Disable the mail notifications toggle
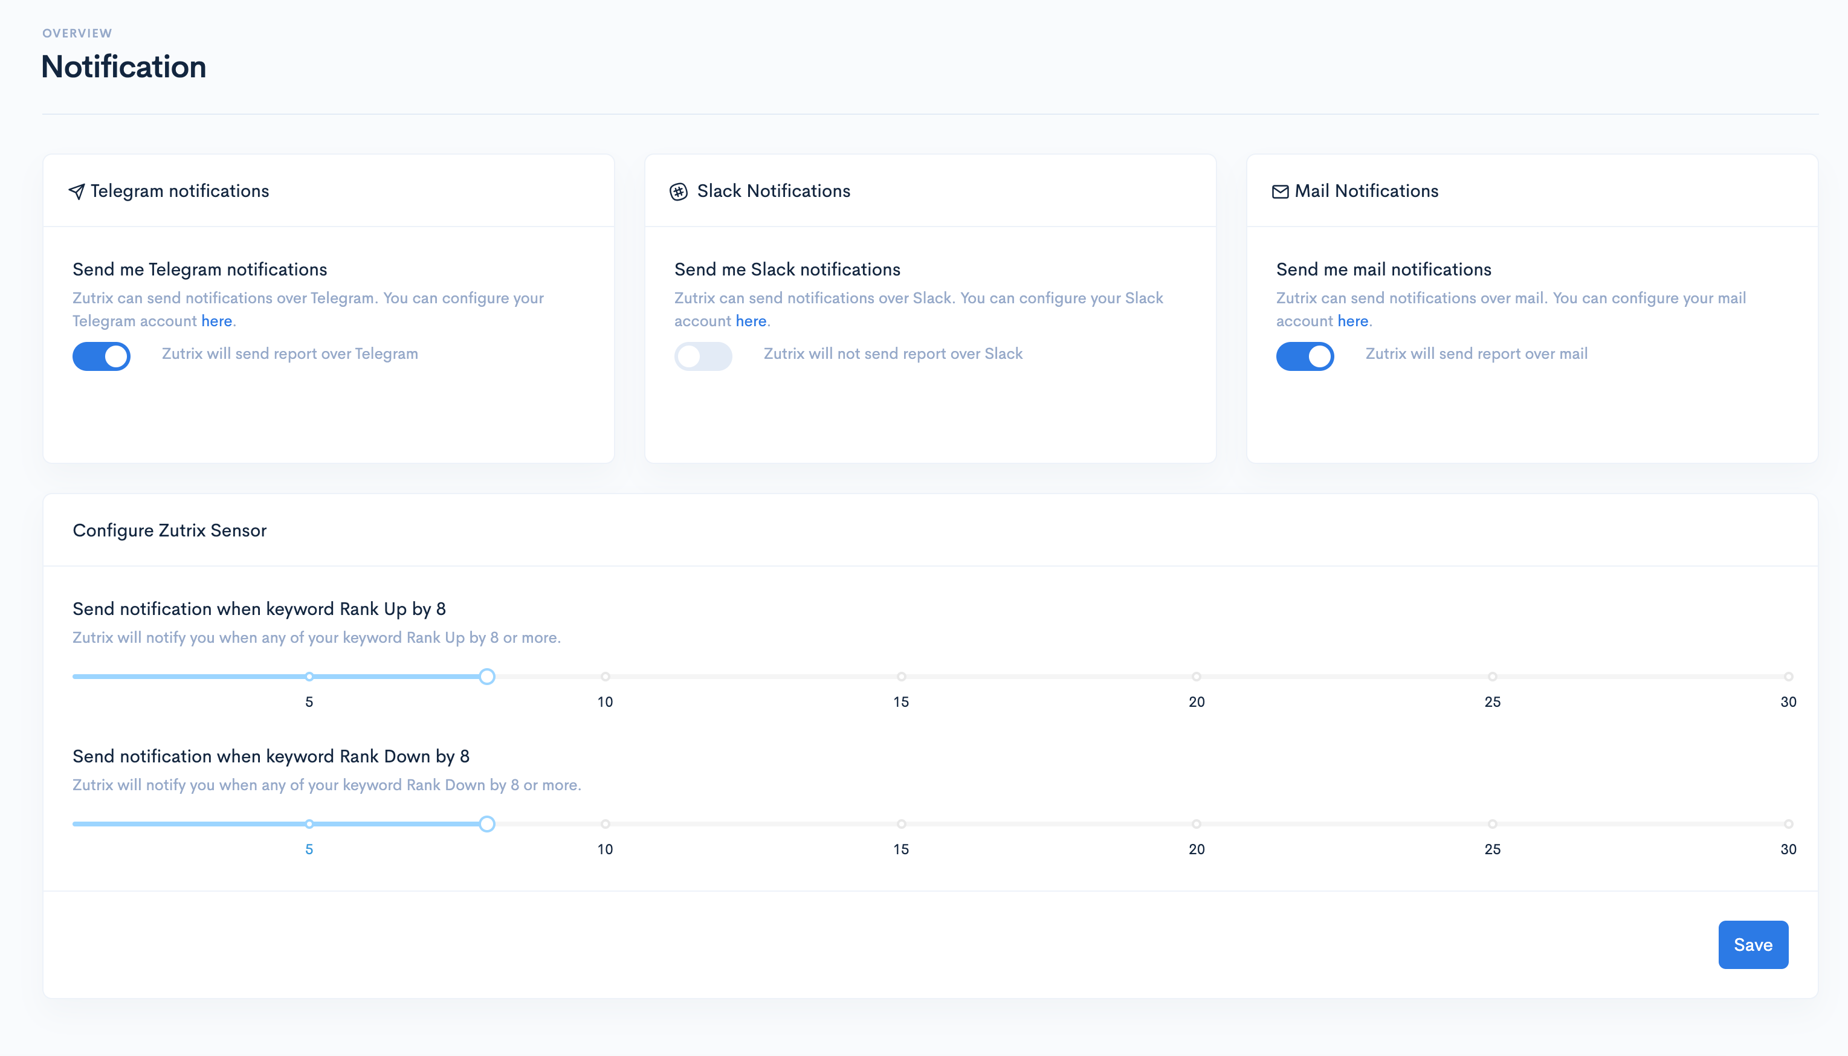Screen dimensions: 1848x1056 click(1305, 356)
